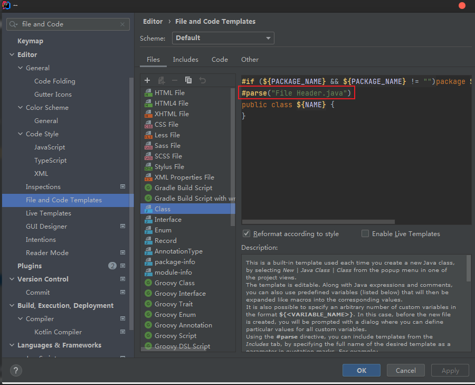Image resolution: width=475 pixels, height=385 pixels.
Task: Collapse the Editor tree node
Action: pyautogui.click(x=12, y=54)
